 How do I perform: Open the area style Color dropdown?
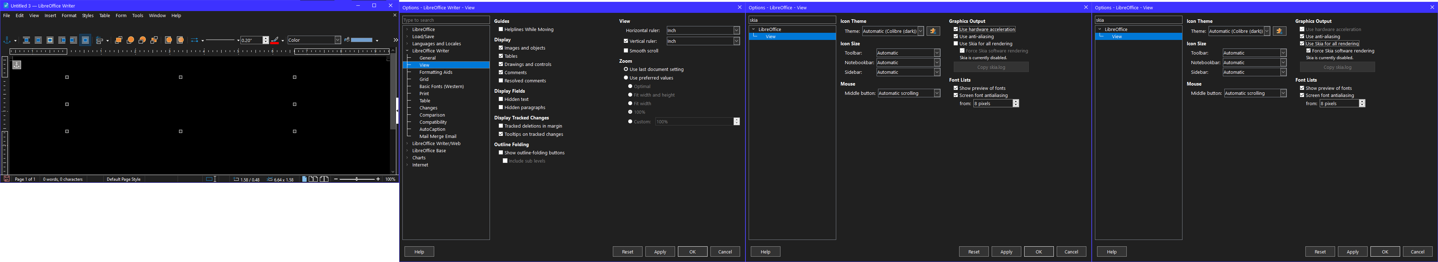(337, 40)
